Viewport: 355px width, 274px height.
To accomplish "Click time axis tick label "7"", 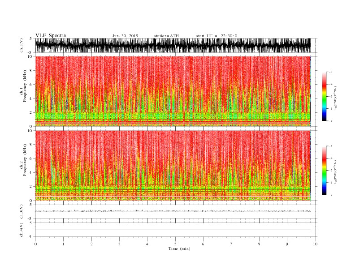I will tap(231, 244).
